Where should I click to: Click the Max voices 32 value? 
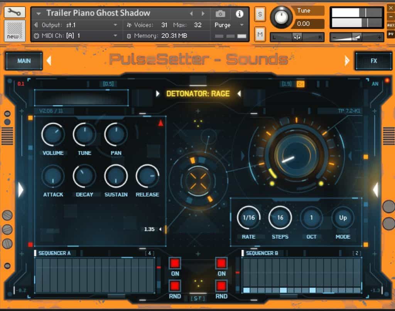click(198, 25)
